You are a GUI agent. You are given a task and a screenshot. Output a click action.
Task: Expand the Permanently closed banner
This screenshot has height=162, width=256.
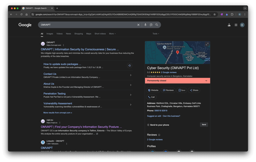click(x=177, y=81)
